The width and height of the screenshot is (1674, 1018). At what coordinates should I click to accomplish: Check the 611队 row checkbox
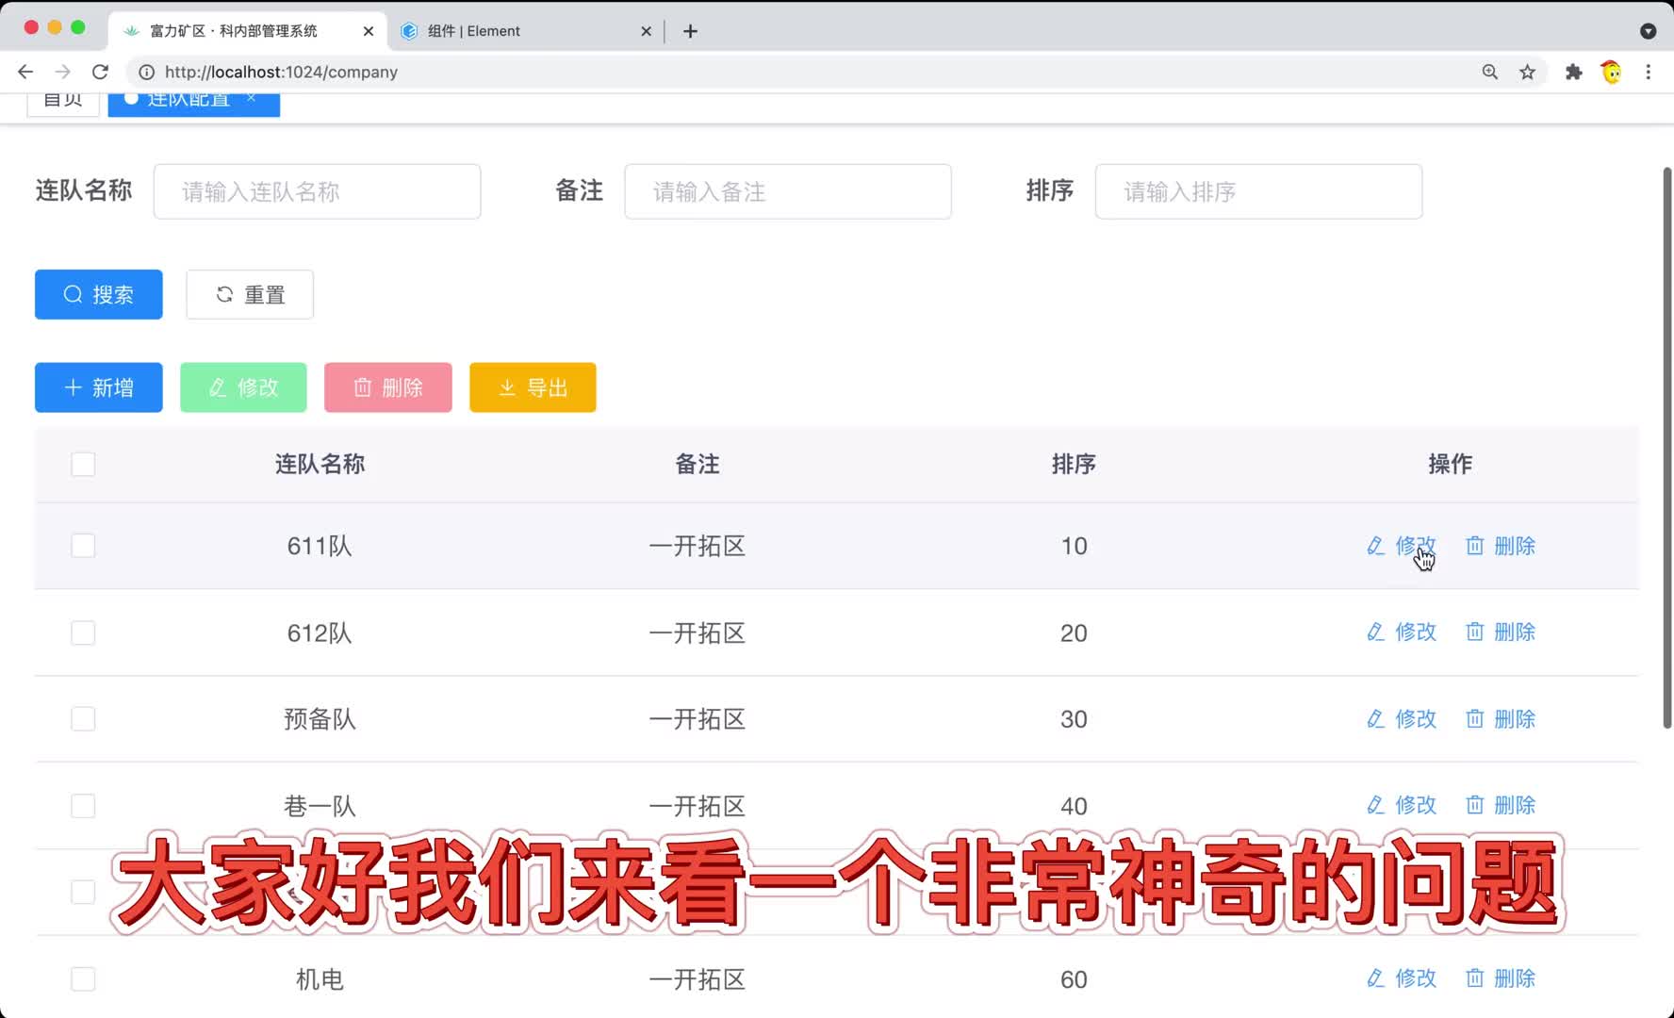coord(83,546)
